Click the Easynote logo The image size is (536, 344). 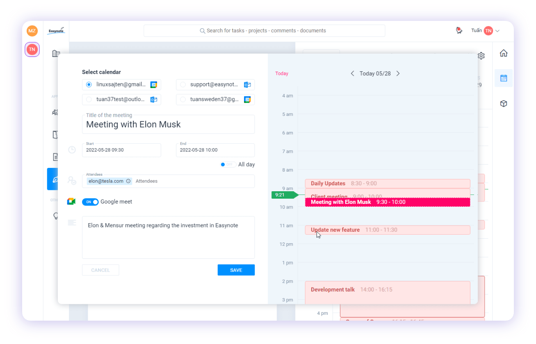[56, 31]
